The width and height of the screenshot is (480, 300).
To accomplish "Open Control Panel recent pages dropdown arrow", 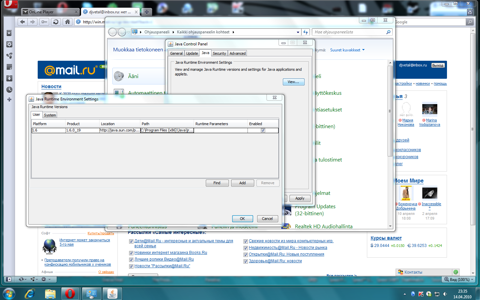I will pyautogui.click(x=128, y=32).
